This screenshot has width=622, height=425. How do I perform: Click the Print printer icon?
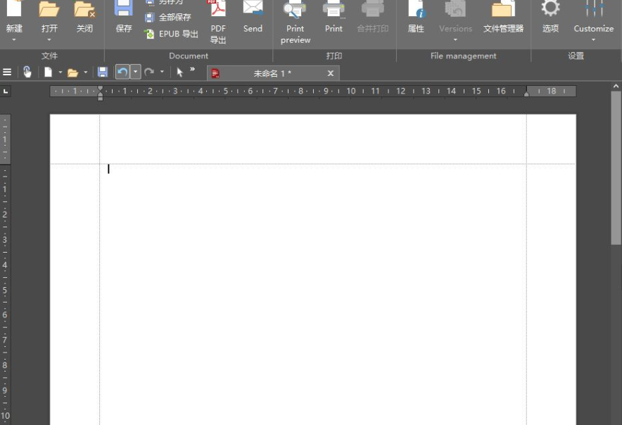coord(334,18)
